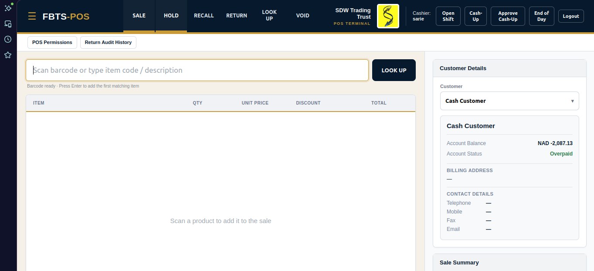This screenshot has width=594, height=271.
Task: Open the favorites star icon in the sidebar
Action: point(8,55)
